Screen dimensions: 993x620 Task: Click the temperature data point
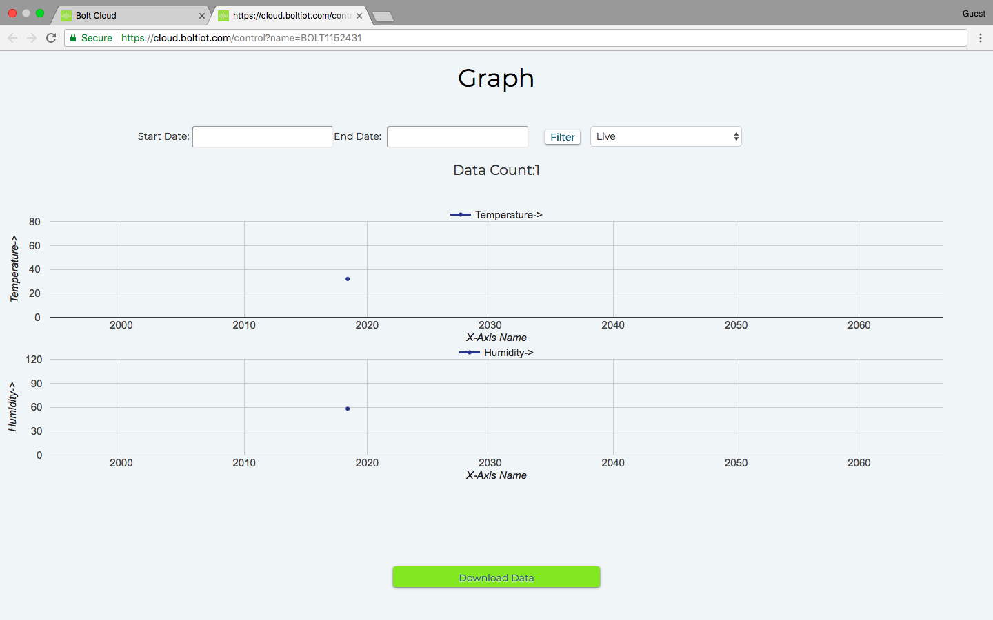tap(348, 279)
